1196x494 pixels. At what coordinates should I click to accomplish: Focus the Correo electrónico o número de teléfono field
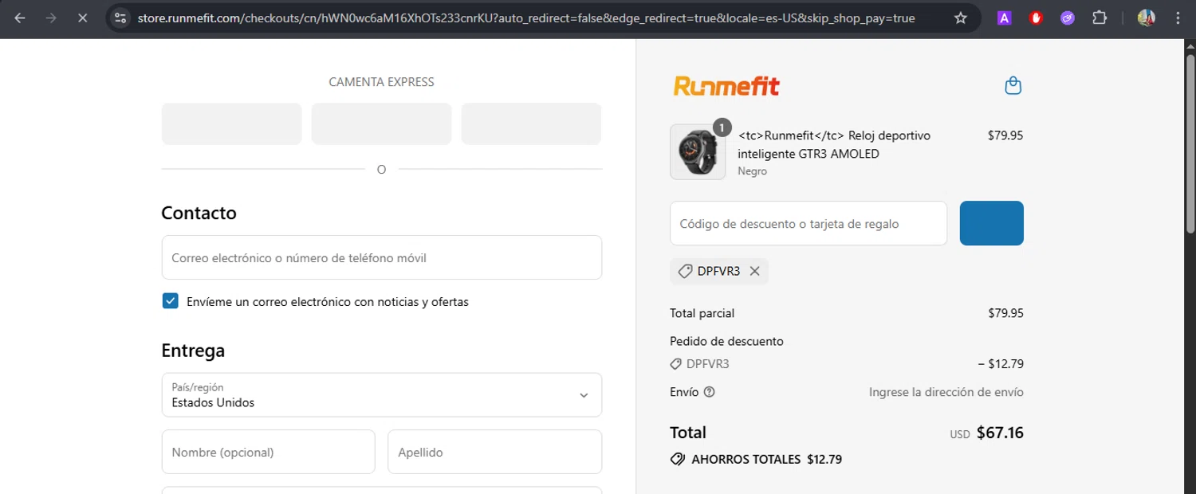381,257
